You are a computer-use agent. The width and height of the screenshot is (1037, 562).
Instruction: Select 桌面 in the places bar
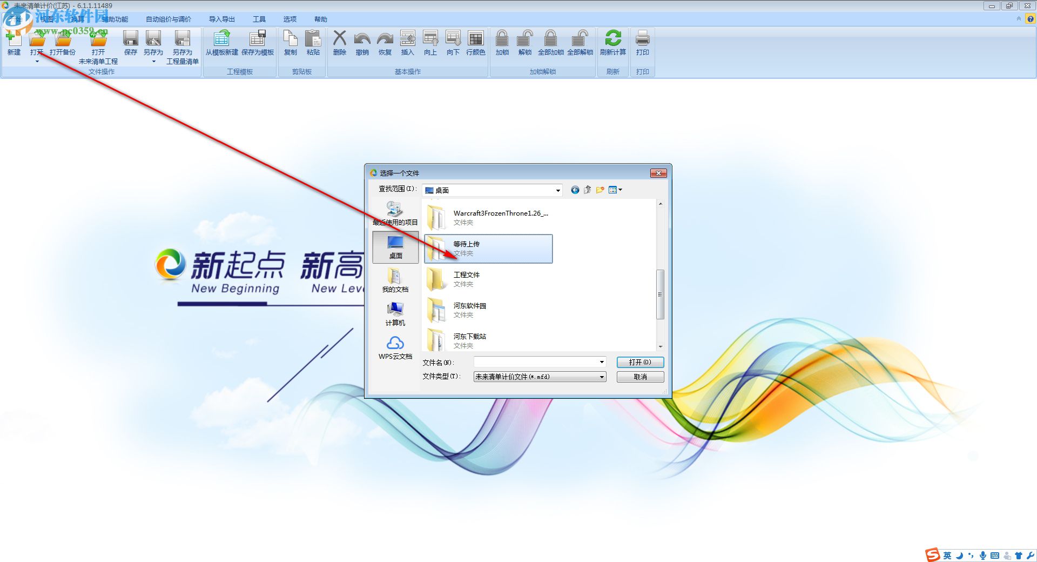(395, 247)
